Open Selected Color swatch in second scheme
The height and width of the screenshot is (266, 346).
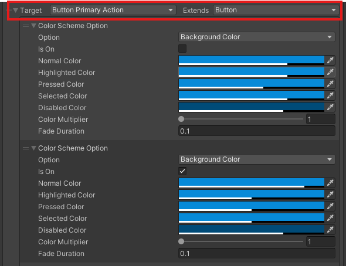pyautogui.click(x=252, y=218)
